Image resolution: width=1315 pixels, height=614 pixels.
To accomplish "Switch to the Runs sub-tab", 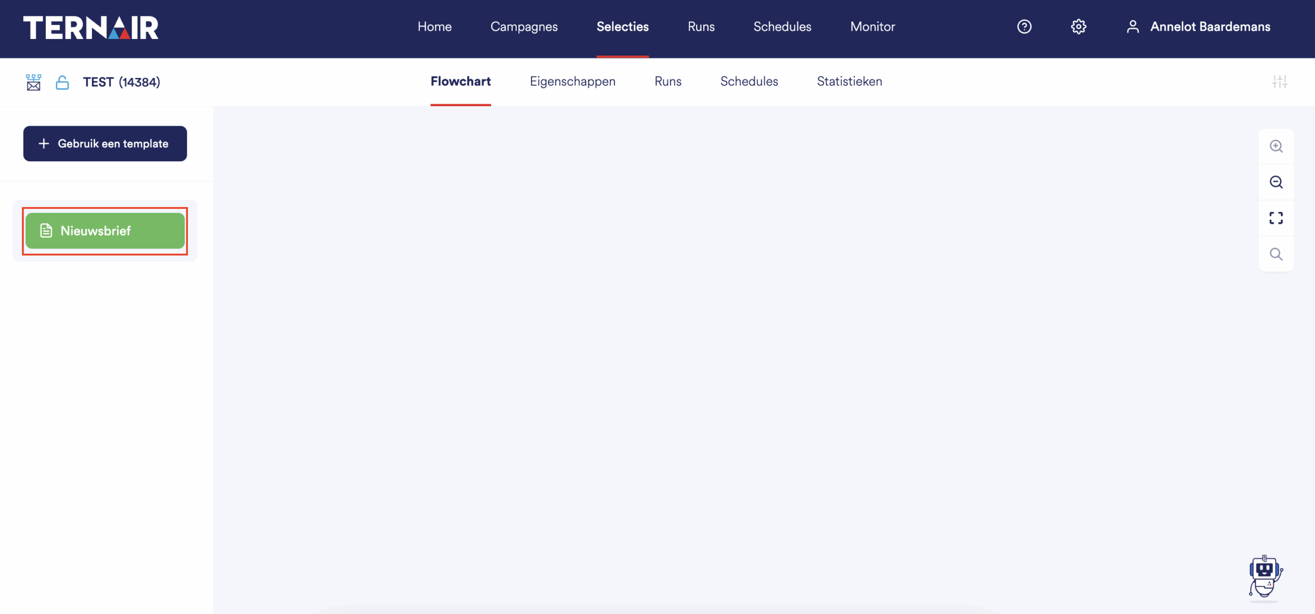I will 668,81.
